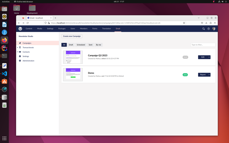The width and height of the screenshot is (229, 143).
Task: Open the Firefox downloads icon
Action: pyautogui.click(x=206, y=23)
